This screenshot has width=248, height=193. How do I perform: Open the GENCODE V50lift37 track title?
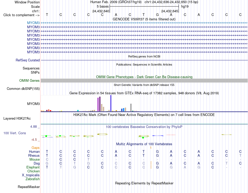click(x=144, y=19)
